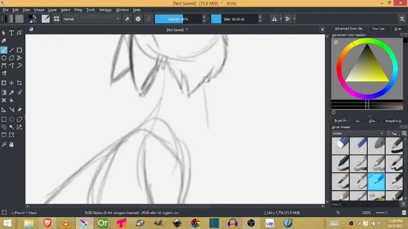Select the Move tool
Image resolution: width=408 pixels, height=229 pixels.
point(11,83)
